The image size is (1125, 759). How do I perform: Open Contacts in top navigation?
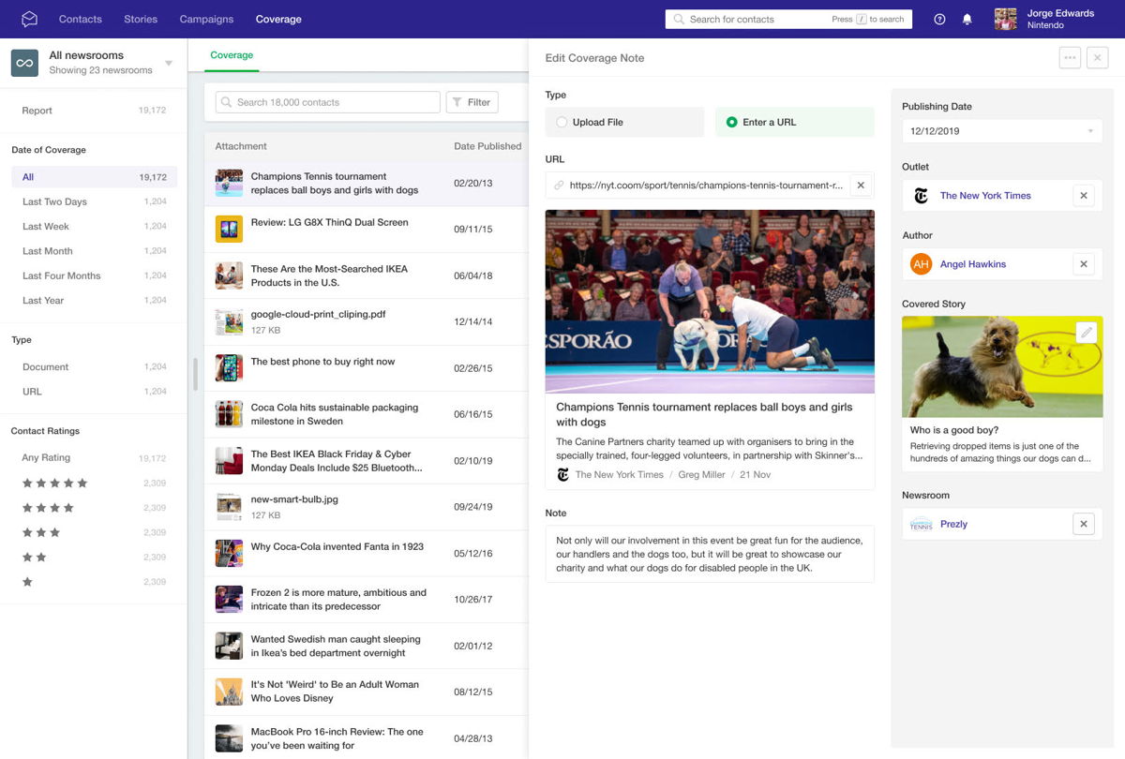tap(81, 19)
